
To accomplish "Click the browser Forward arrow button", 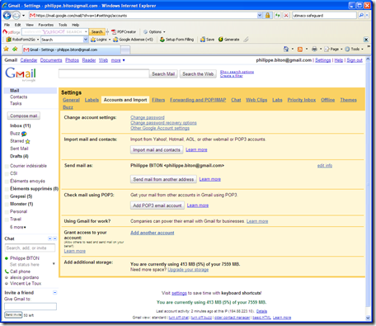I will (x=16, y=16).
